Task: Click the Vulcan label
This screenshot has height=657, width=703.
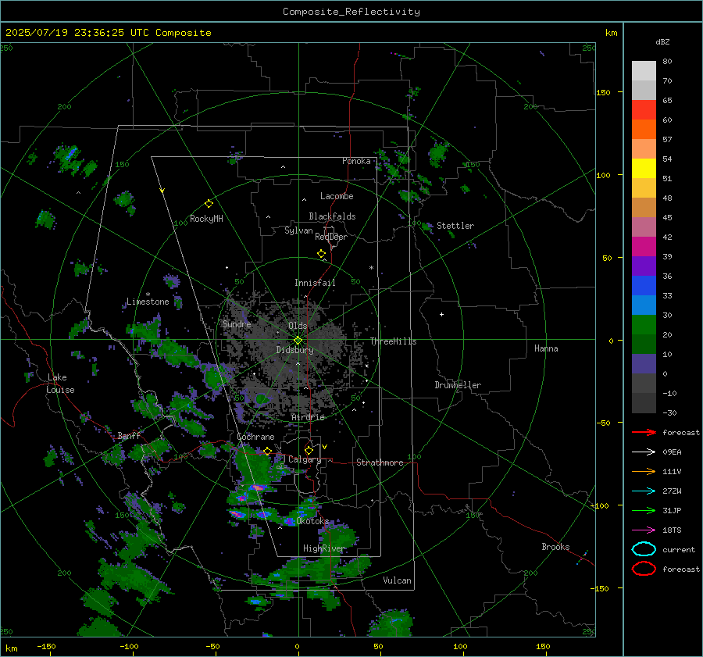Action: point(397,580)
